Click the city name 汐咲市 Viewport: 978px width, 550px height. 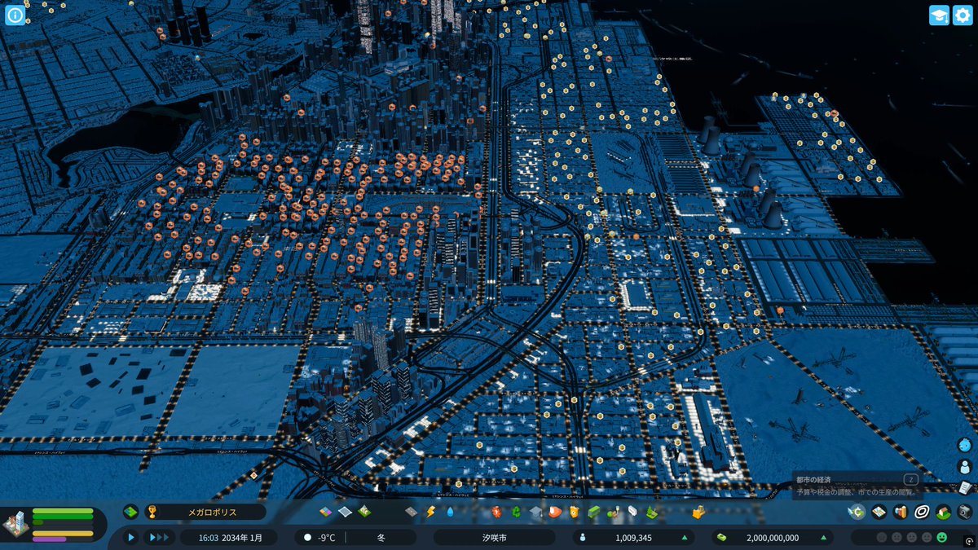coord(495,538)
